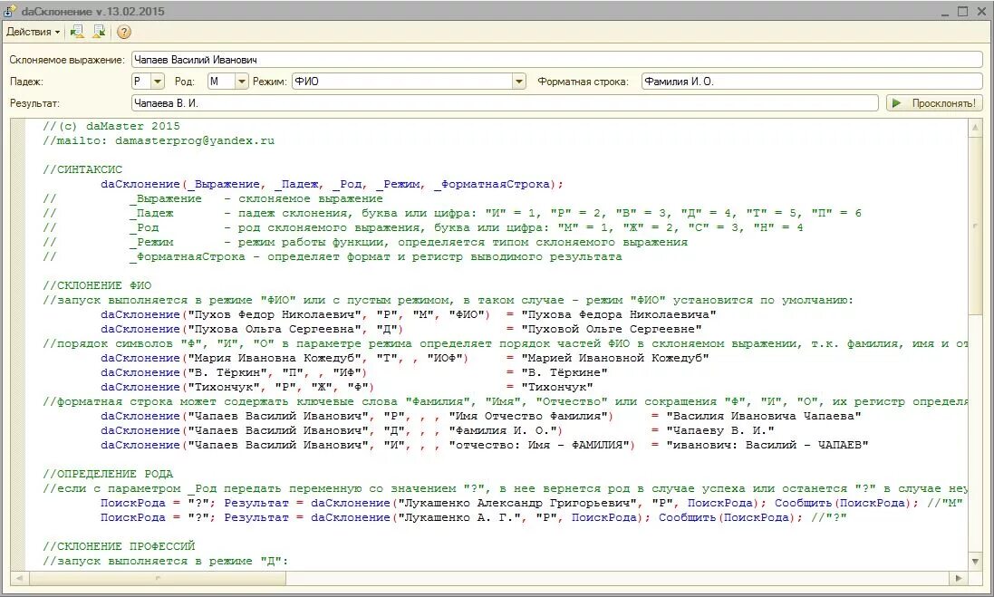Click the second toolbar icon beside Действия
This screenshot has height=597, width=994.
tap(99, 32)
